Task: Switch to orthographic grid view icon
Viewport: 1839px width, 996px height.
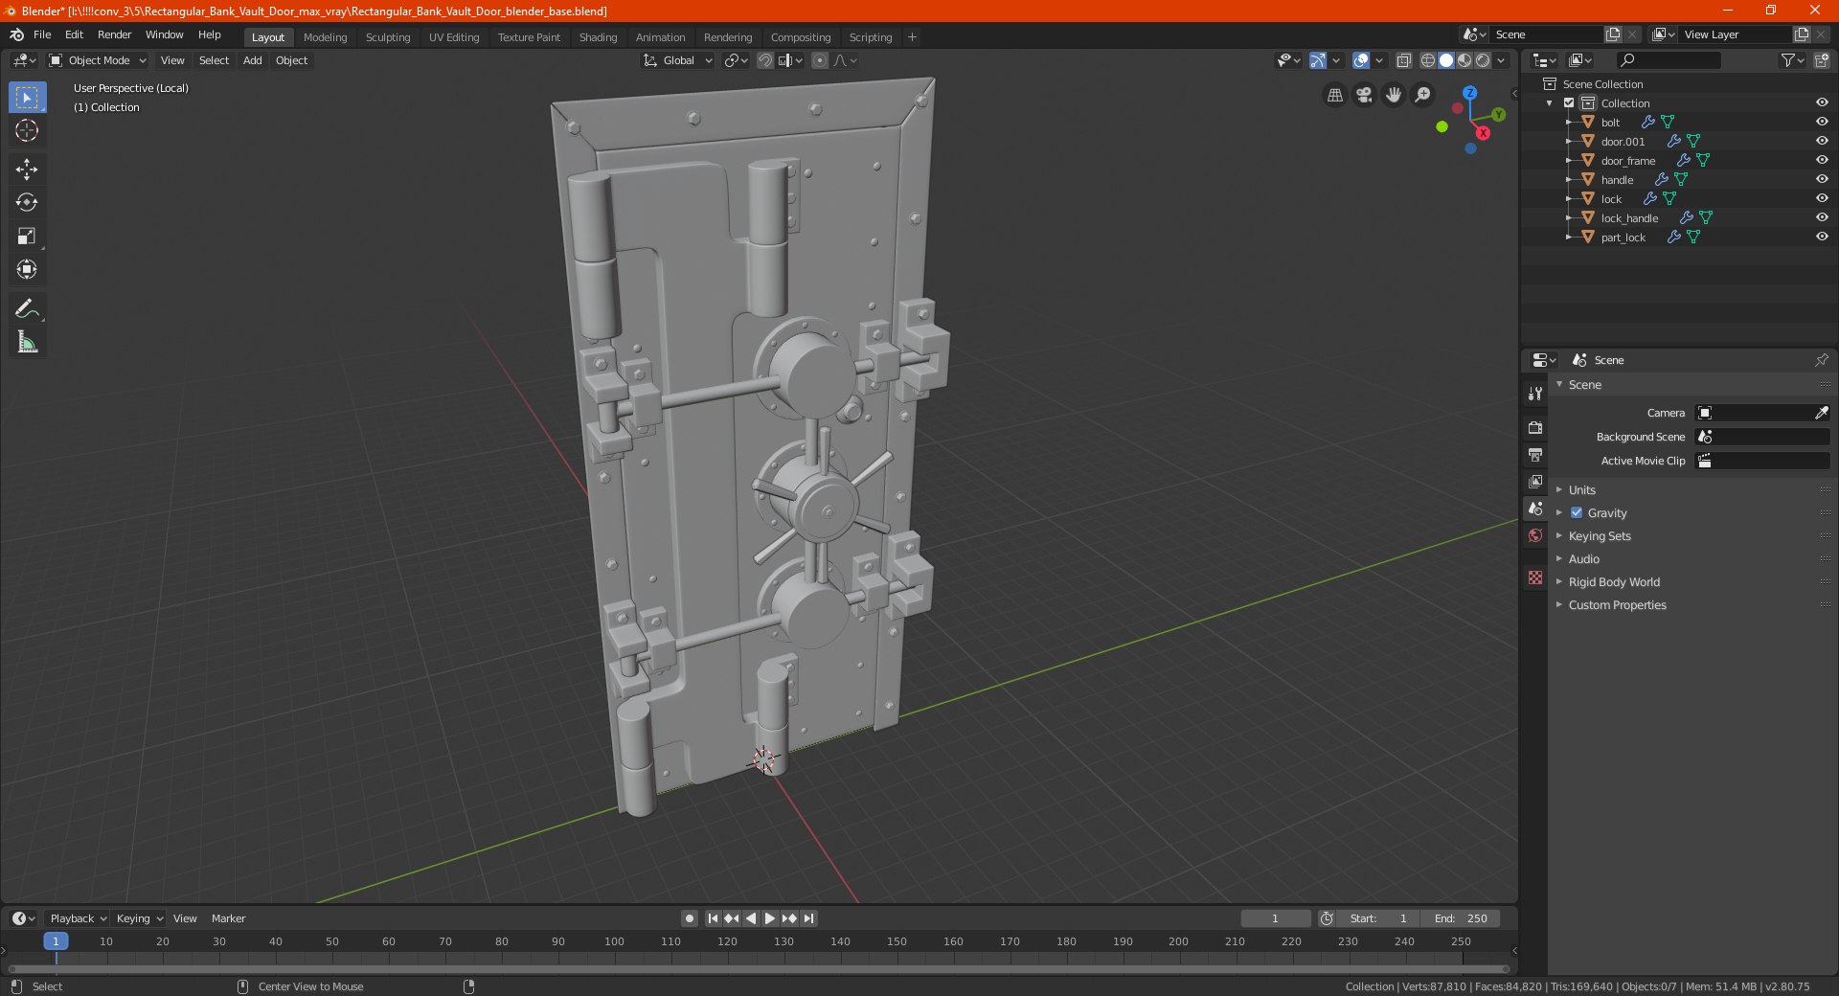Action: (1334, 95)
